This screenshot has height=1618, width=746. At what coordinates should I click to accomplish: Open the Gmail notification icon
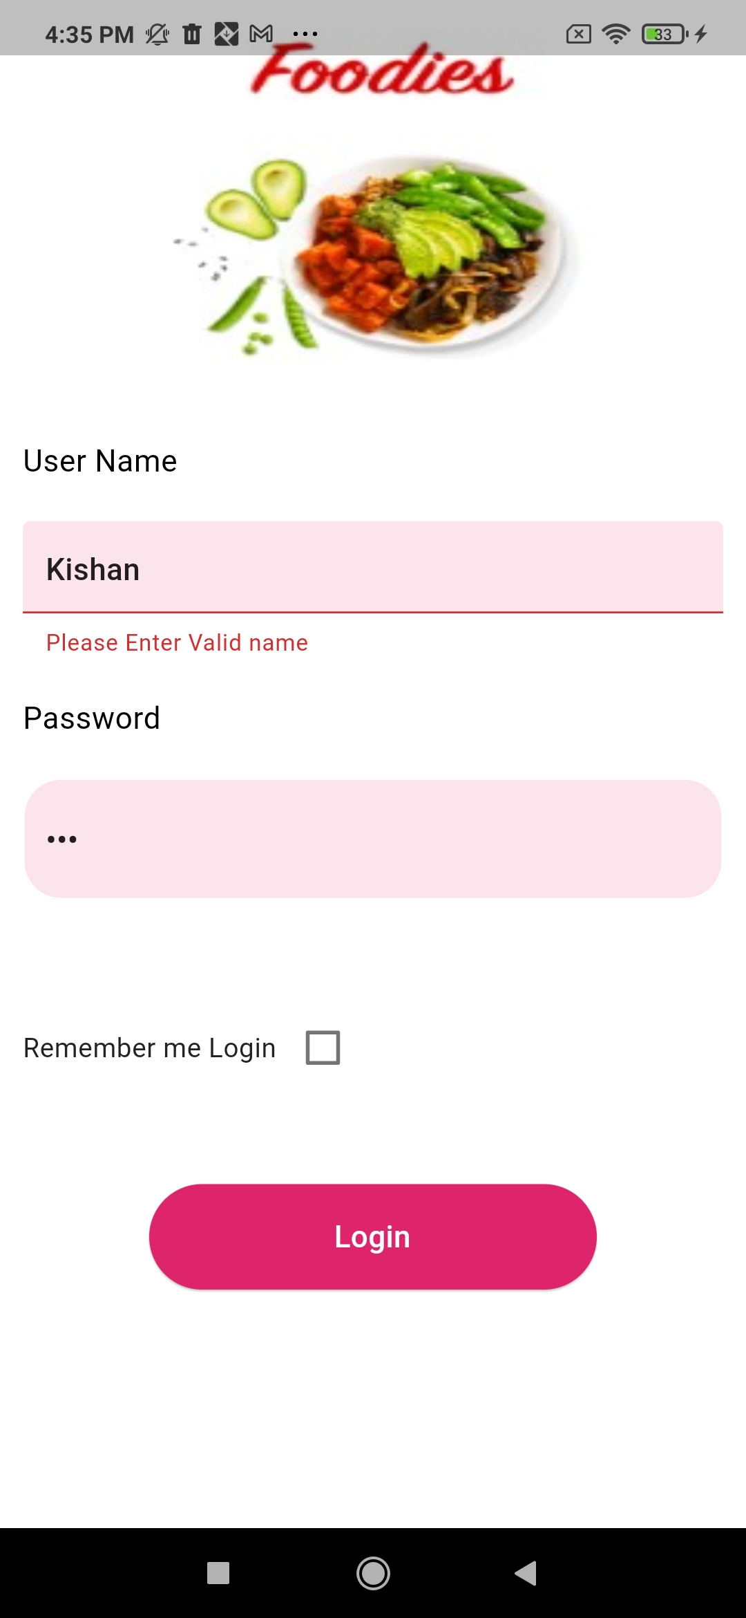(x=261, y=33)
